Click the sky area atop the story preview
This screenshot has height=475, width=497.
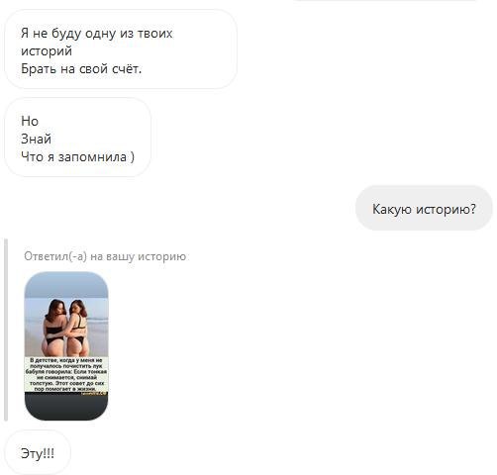66,285
